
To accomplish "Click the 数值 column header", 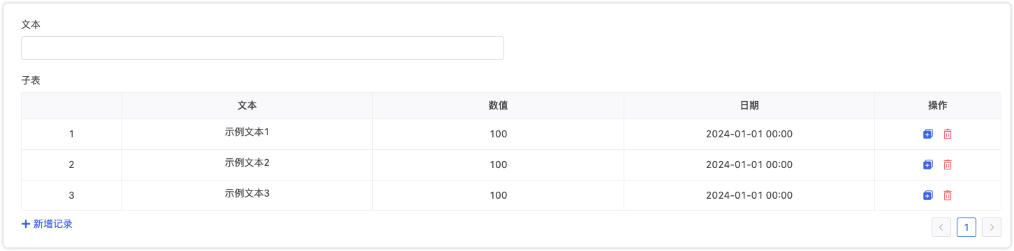I will [x=498, y=105].
